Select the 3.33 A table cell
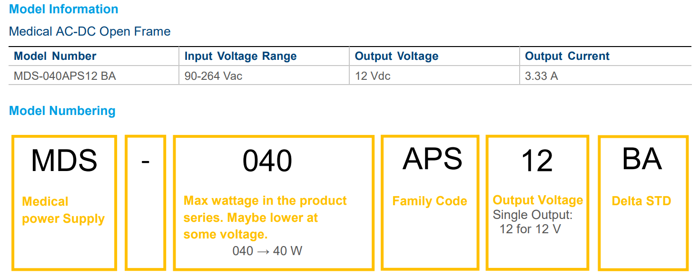 [541, 76]
